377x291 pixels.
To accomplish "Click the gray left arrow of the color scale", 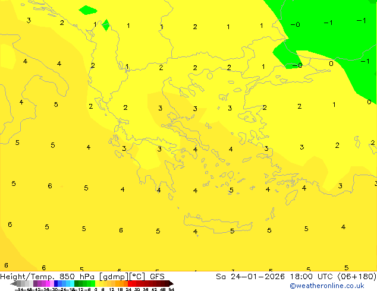I will pyautogui.click(x=14, y=283).
